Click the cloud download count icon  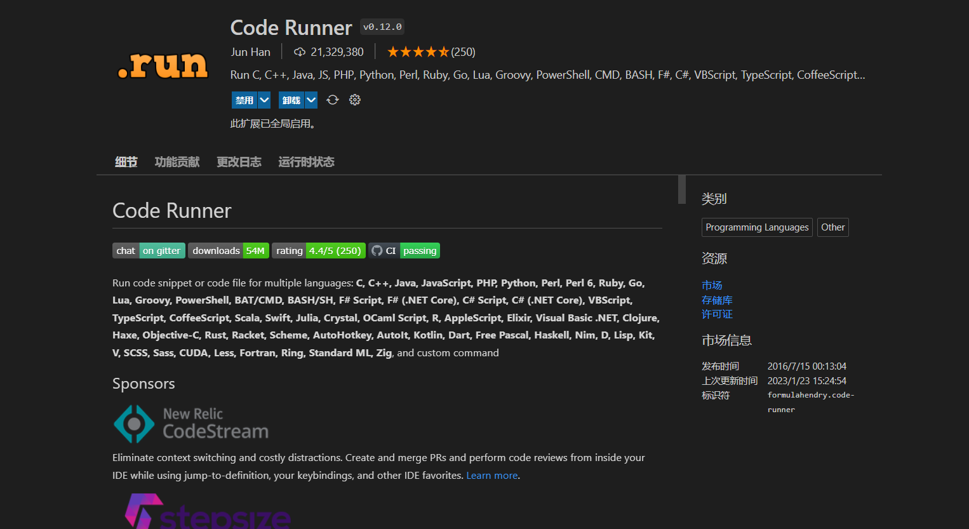[x=300, y=52]
